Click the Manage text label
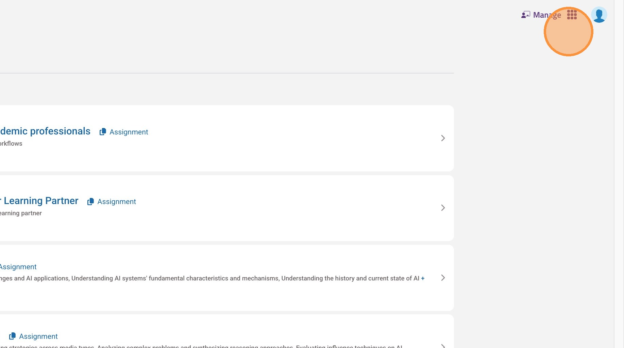Viewport: 624px width, 348px height. [x=547, y=15]
